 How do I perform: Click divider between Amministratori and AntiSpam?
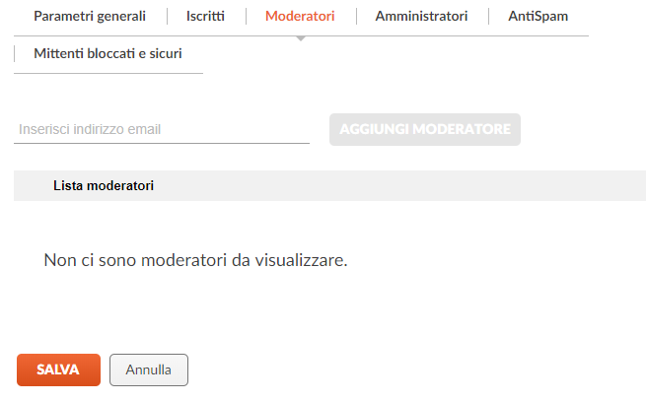click(x=488, y=17)
